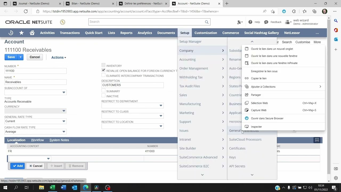Image resolution: width=341 pixels, height=192 pixels.
Task: Click the Customise link at top right
Action: (303, 42)
